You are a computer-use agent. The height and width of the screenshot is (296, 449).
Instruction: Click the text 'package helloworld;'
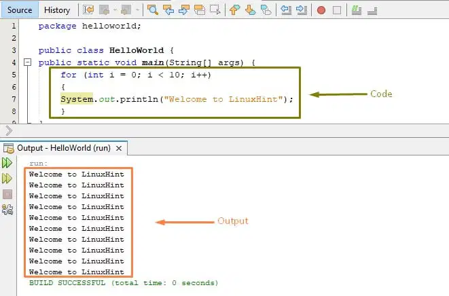pos(90,26)
